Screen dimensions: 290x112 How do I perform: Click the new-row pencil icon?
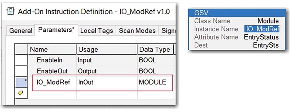click(21, 93)
